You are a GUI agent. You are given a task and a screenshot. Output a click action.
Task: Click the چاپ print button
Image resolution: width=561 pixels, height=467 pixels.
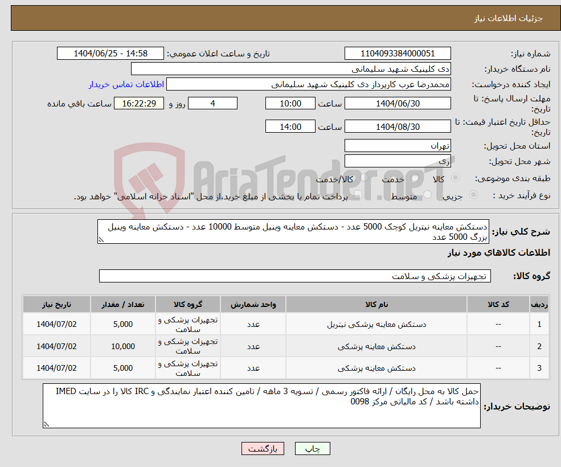tap(312, 448)
